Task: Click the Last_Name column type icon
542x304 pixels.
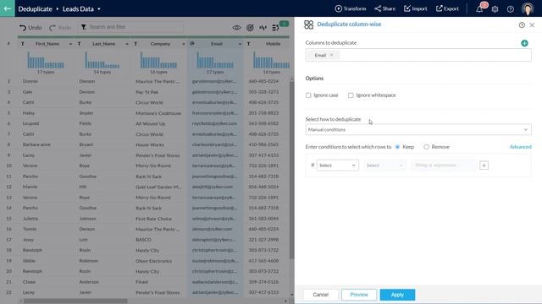Action: pyautogui.click(x=79, y=44)
